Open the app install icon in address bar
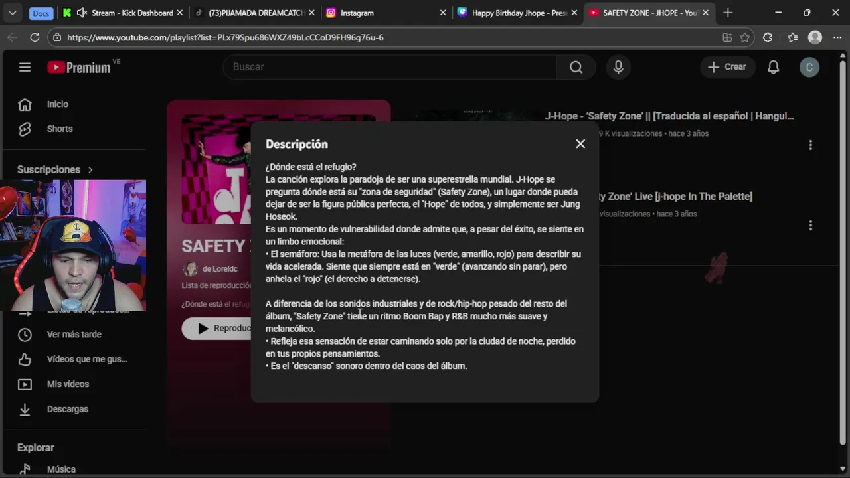The width and height of the screenshot is (850, 478). click(x=727, y=38)
